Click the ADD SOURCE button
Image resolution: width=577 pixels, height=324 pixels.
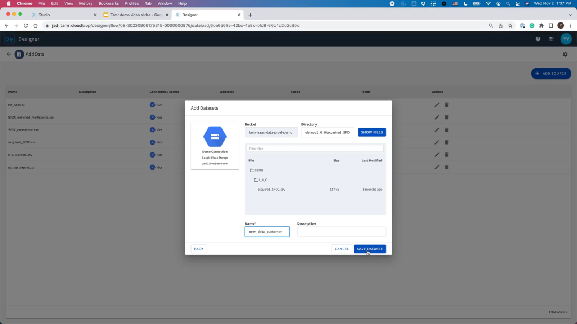pyautogui.click(x=551, y=73)
